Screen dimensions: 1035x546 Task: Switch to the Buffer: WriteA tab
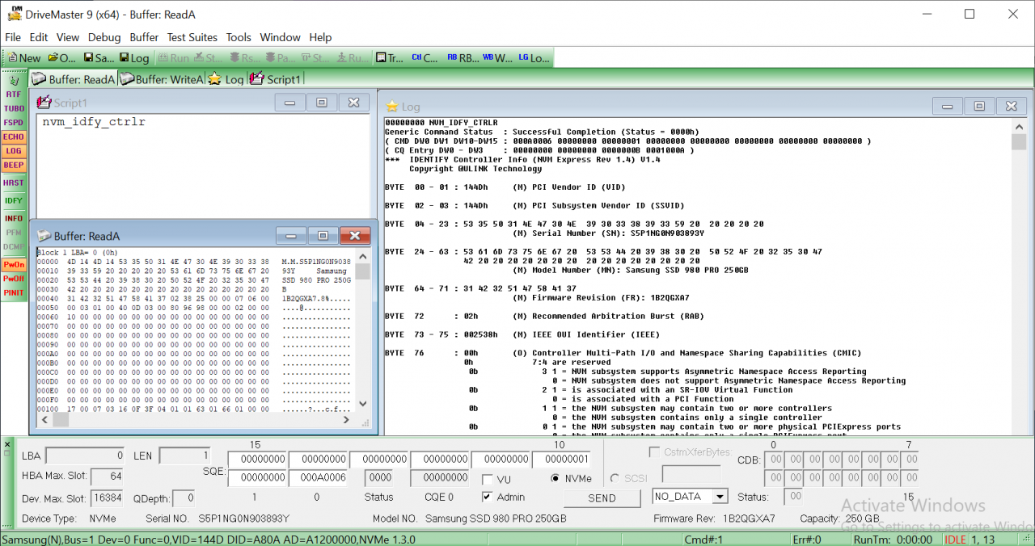pos(162,79)
